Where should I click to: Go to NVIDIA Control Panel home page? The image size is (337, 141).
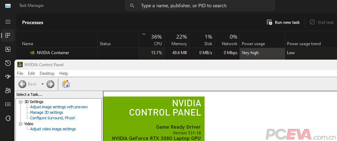tap(66, 84)
